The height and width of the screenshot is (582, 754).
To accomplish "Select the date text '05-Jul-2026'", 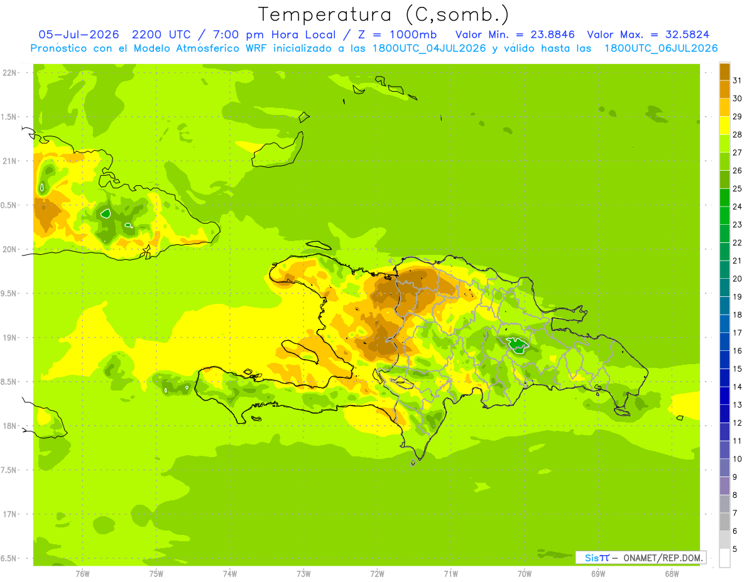I will coord(78,35).
